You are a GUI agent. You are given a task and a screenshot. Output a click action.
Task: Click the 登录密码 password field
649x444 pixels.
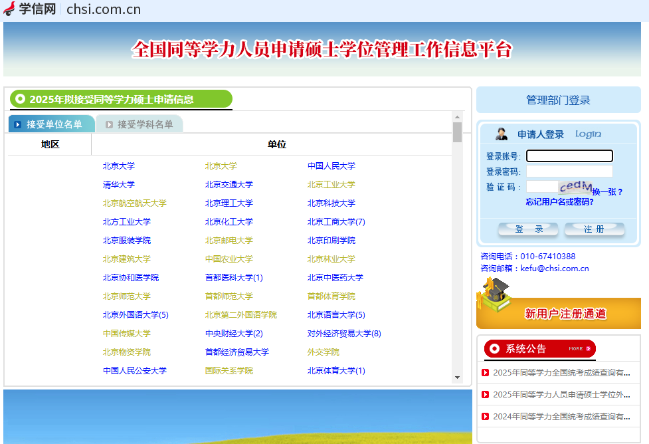pyautogui.click(x=569, y=171)
